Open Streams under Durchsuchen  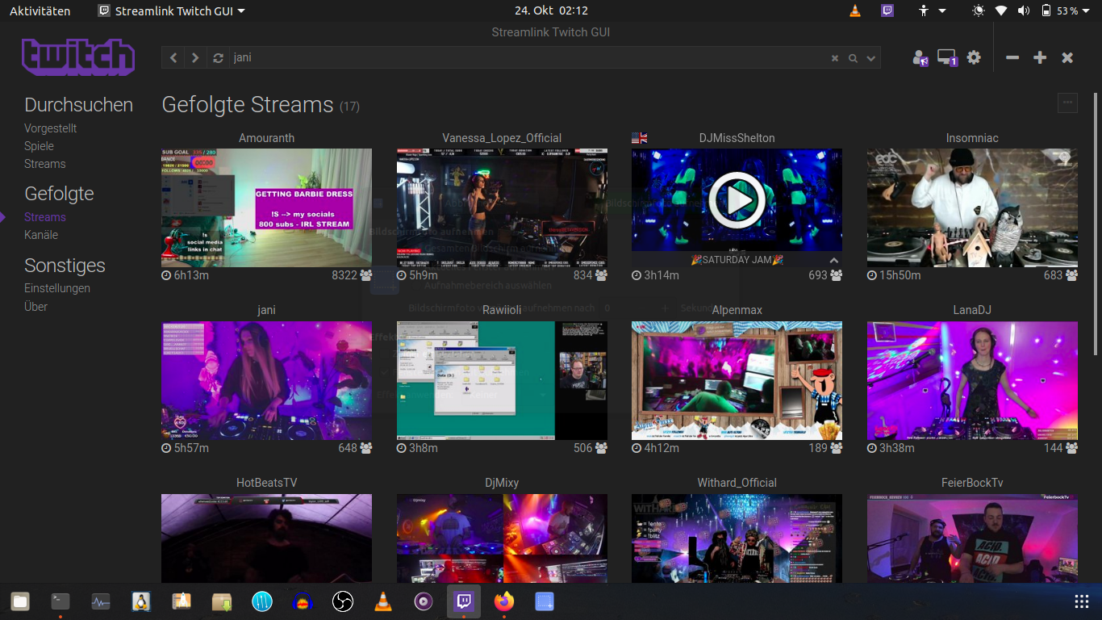point(45,164)
